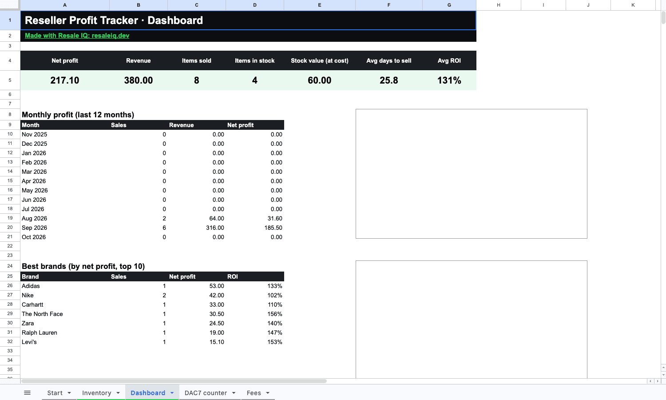Expand the Fees tab dropdown arrow

268,393
